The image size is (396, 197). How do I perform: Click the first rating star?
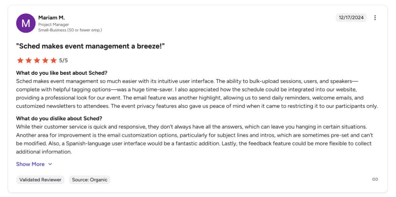20,61
